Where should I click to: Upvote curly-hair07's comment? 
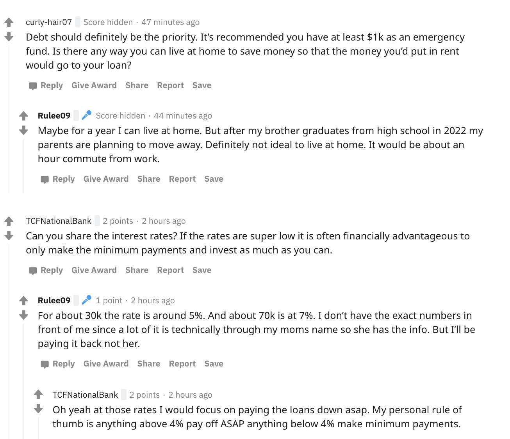pyautogui.click(x=9, y=22)
